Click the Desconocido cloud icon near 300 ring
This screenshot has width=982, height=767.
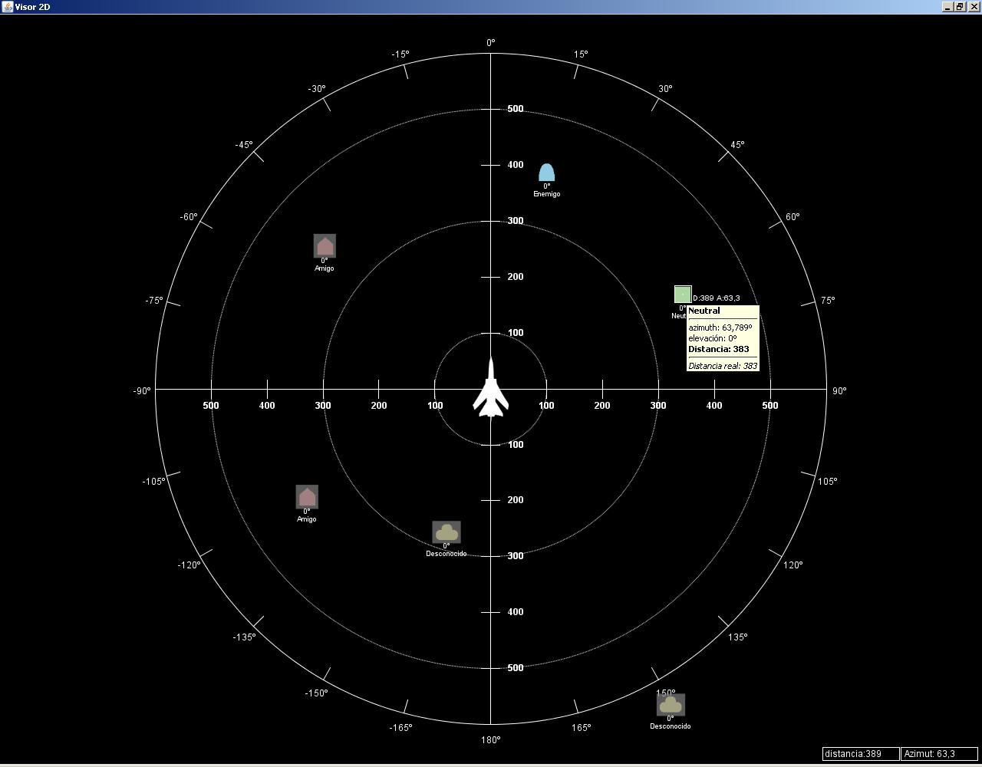(447, 532)
